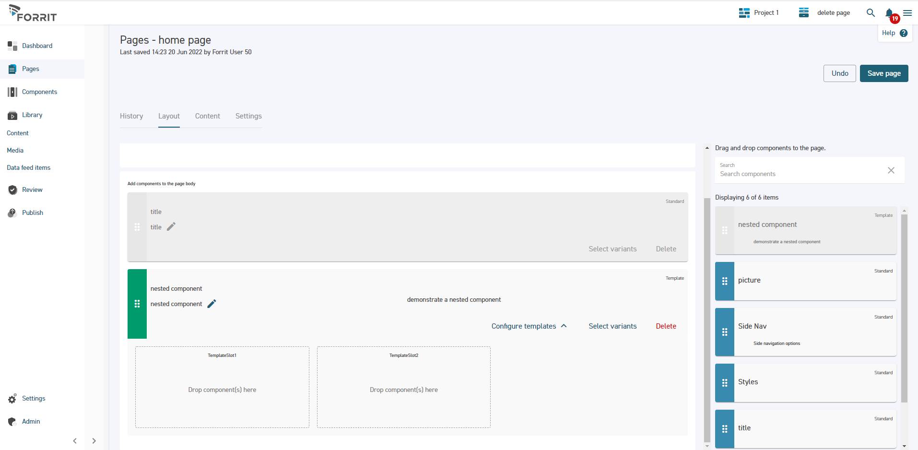Click the Help question mark icon
The width and height of the screenshot is (918, 450).
tap(904, 33)
